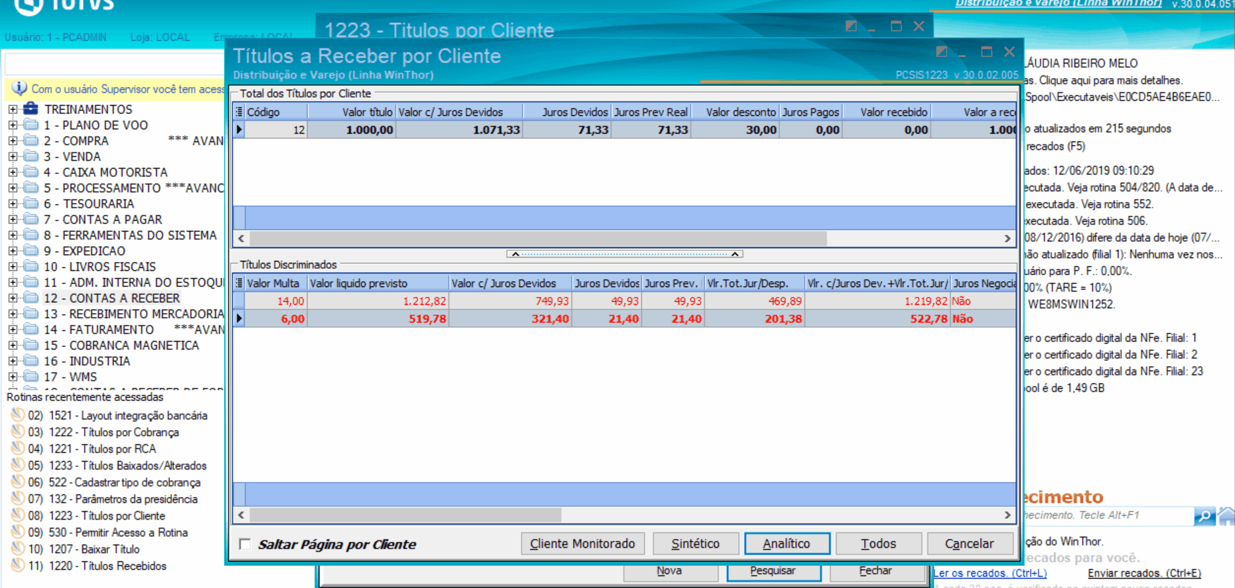
Task: Click restore-layout icon in 1223 window title bar
Action: [851, 26]
